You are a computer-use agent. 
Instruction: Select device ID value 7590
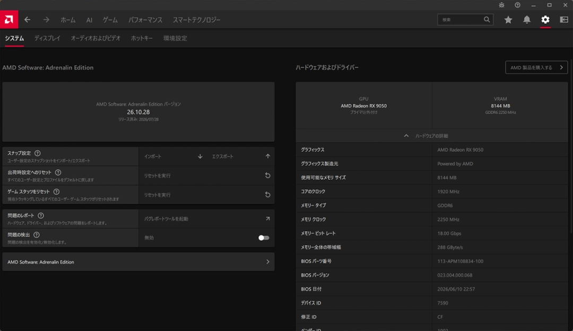click(x=442, y=302)
